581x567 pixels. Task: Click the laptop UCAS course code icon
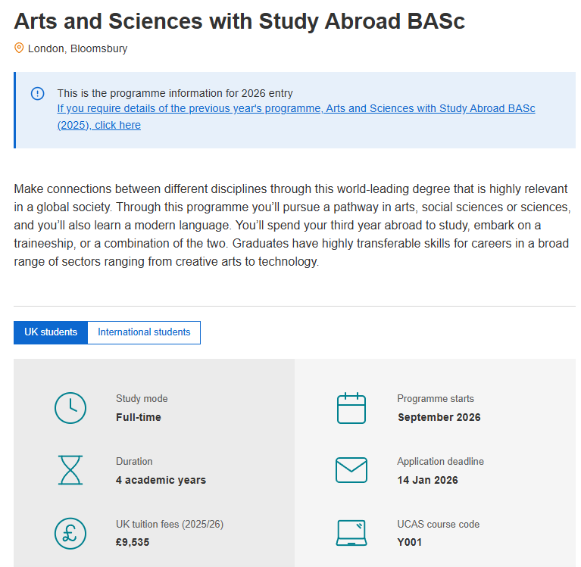[x=351, y=533]
